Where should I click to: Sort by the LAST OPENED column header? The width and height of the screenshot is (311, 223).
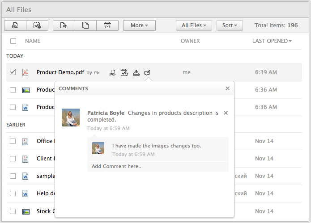pos(272,41)
